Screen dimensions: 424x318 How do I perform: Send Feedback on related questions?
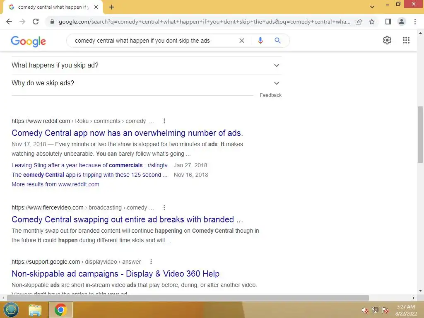270,95
